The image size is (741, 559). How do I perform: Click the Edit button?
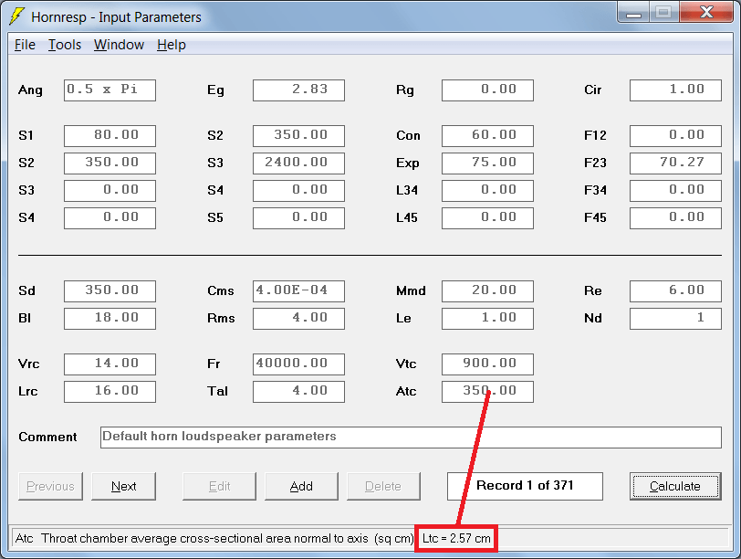pos(219,486)
